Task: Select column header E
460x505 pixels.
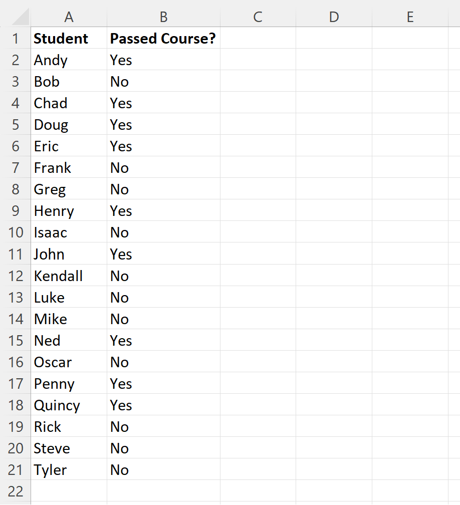Action: 410,17
